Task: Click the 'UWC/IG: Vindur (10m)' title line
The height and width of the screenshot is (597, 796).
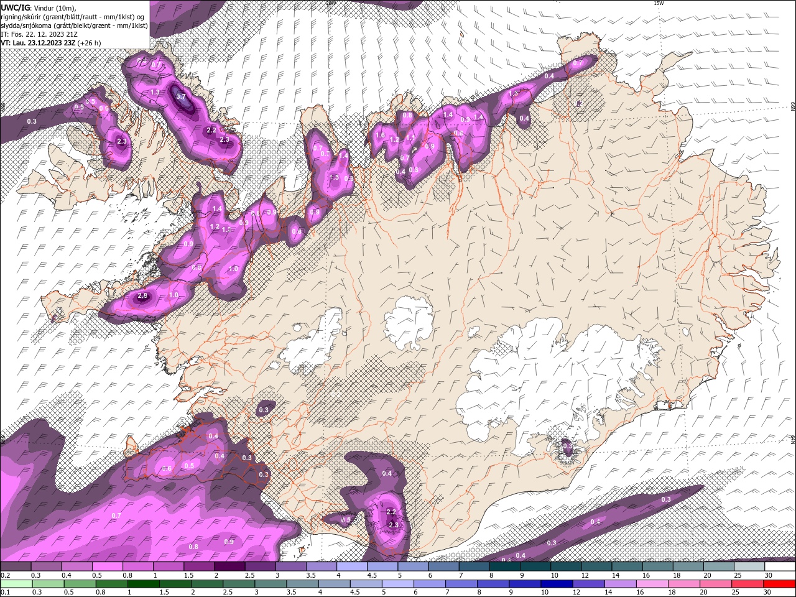Action: 38,7
